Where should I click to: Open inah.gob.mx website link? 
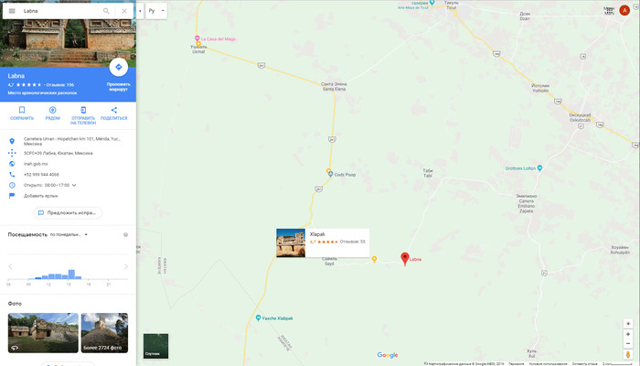coord(36,164)
